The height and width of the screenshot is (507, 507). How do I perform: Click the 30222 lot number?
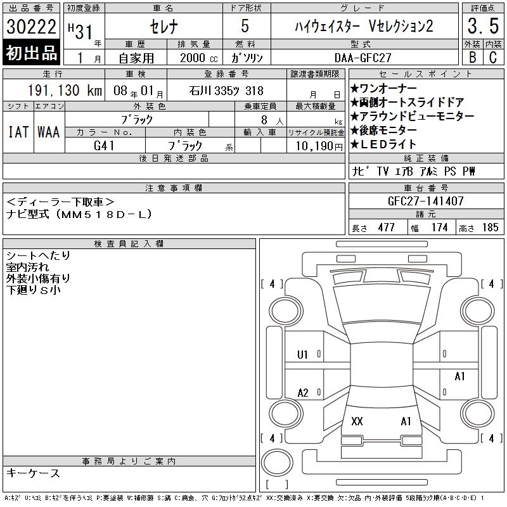coord(31,26)
